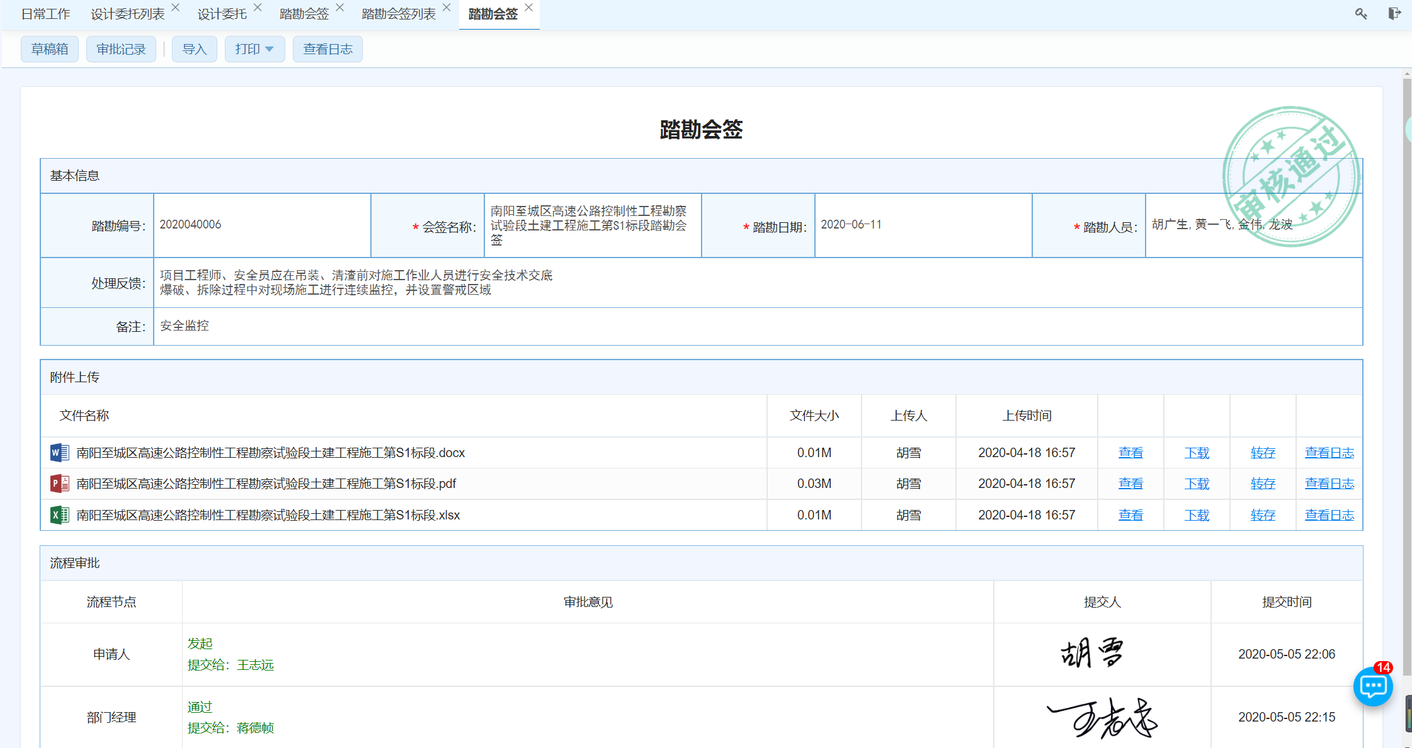
Task: Click the Excel xlsx file icon
Action: [x=59, y=515]
